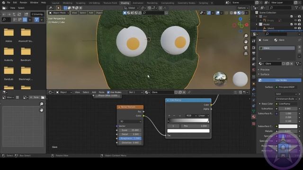Screen dimensions: 303x170
Task: Unlink Glare material with X in node editor
Action: pos(184,93)
